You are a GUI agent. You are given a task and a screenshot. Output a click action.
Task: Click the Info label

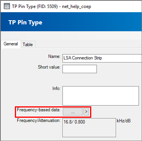(x=56, y=88)
